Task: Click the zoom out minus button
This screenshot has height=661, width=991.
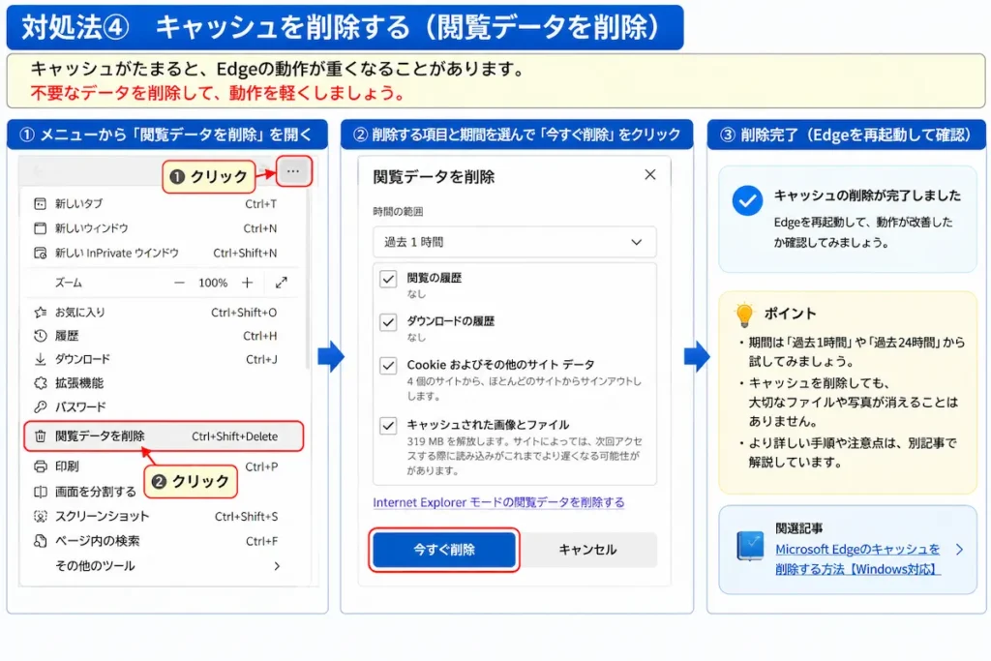Action: coord(179,283)
